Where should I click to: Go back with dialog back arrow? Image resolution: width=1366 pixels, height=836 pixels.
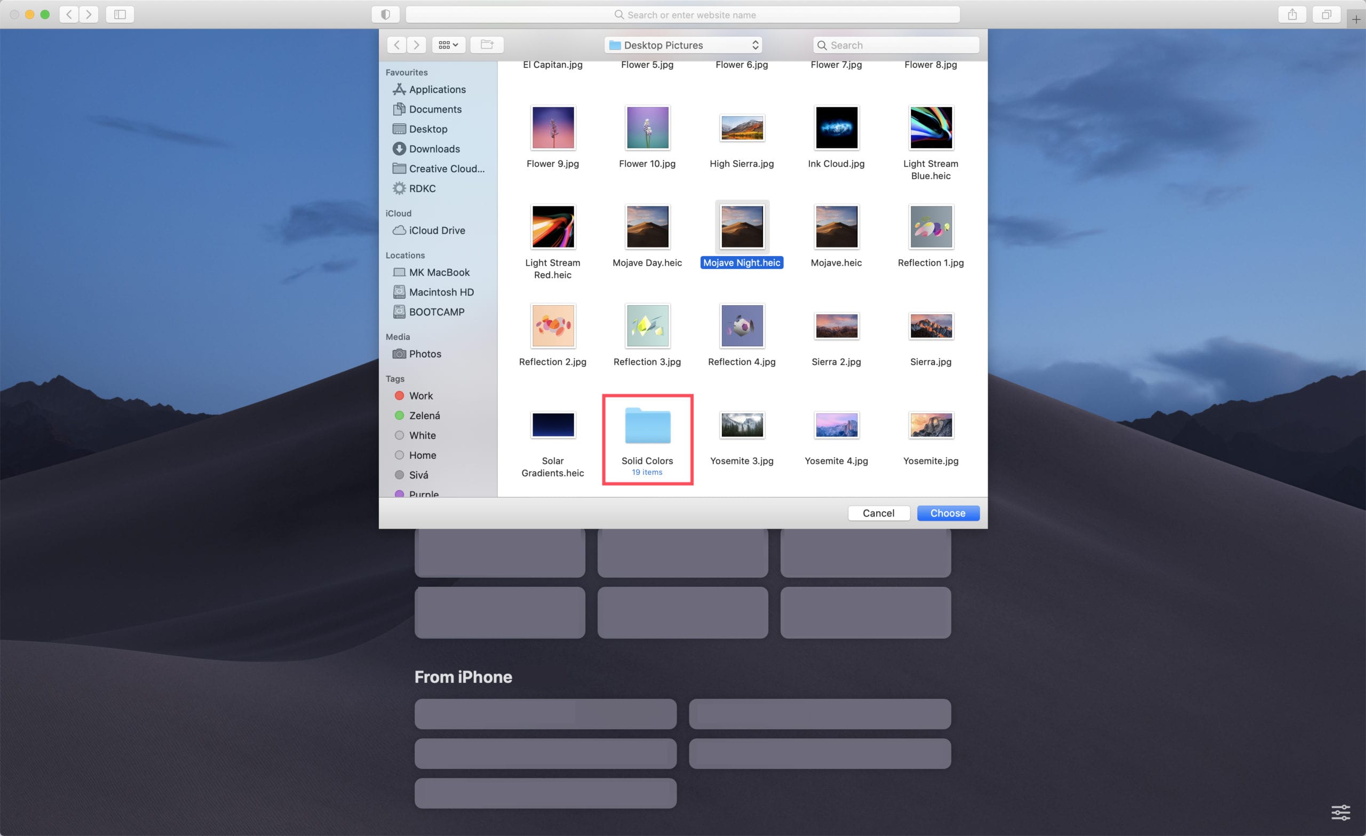(x=396, y=45)
